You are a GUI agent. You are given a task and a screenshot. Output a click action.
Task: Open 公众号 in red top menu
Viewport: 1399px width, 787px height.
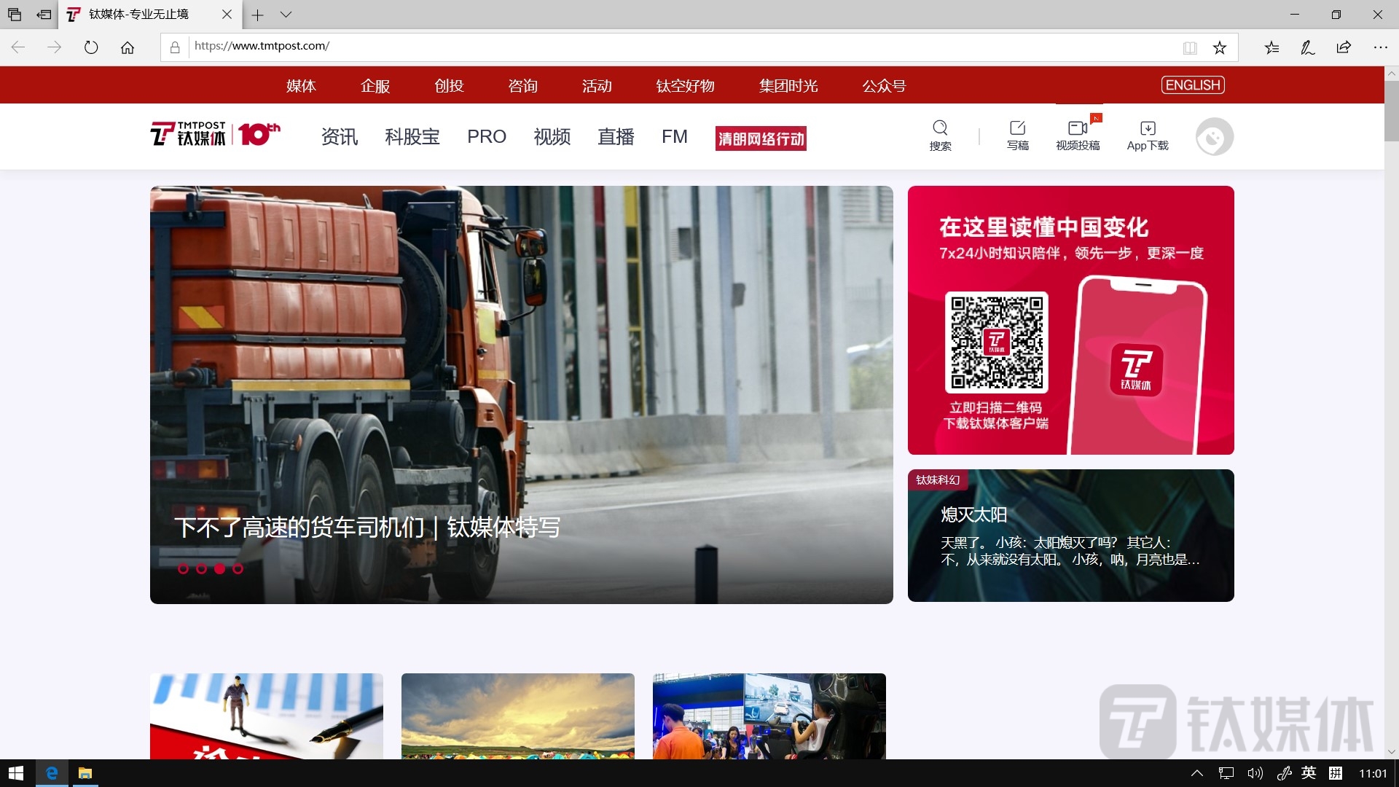point(884,86)
